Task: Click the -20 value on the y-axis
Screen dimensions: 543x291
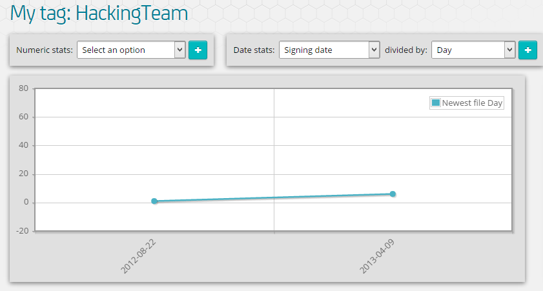Action: coord(22,231)
